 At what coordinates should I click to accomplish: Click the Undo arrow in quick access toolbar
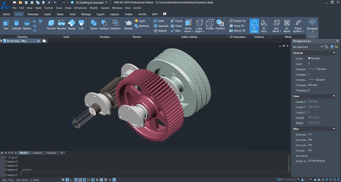[x=55, y=3]
